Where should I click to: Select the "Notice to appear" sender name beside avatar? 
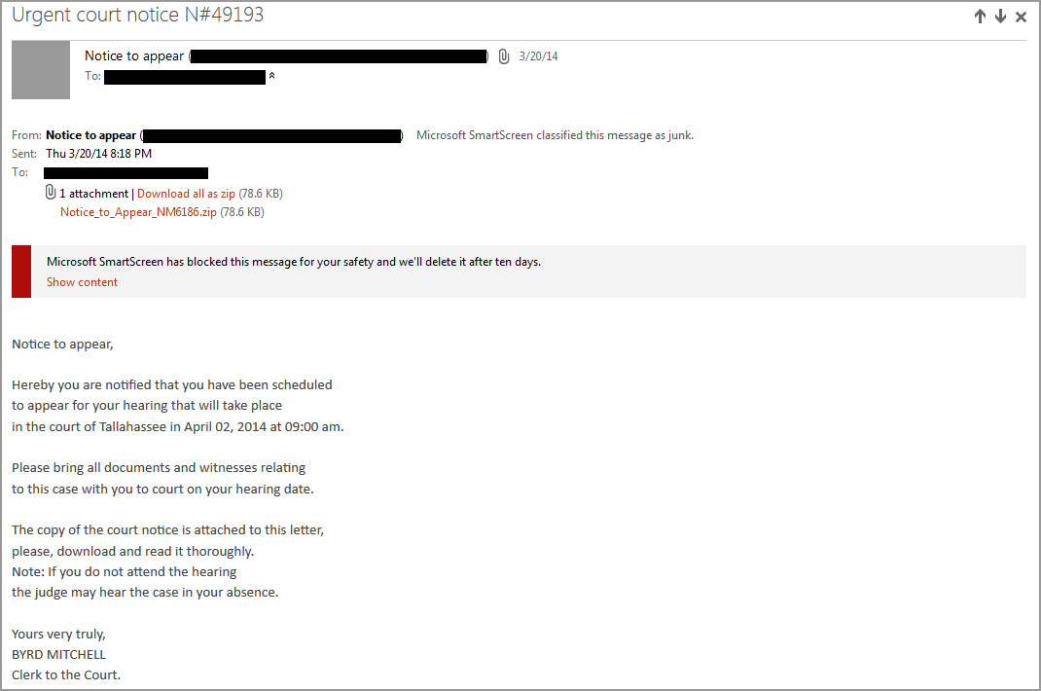(134, 55)
